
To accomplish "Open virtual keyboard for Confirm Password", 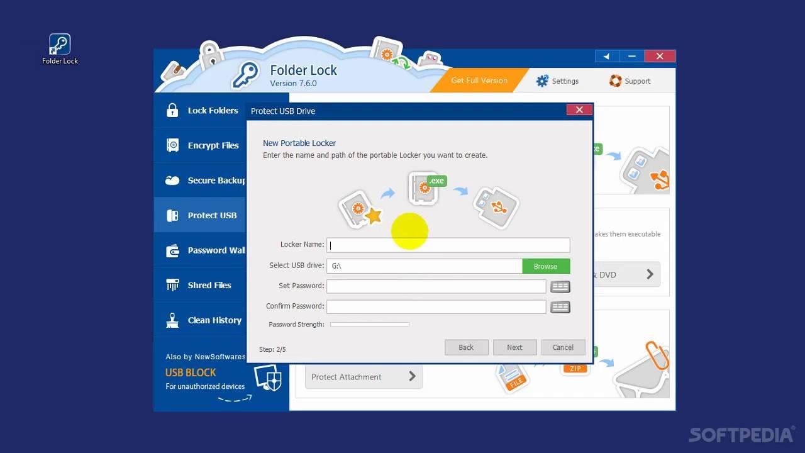I will point(560,307).
